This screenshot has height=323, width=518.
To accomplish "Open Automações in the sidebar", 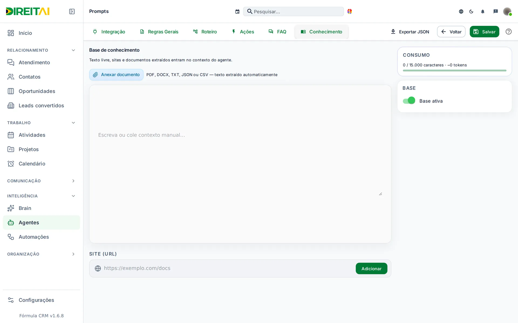I will (x=41, y=237).
